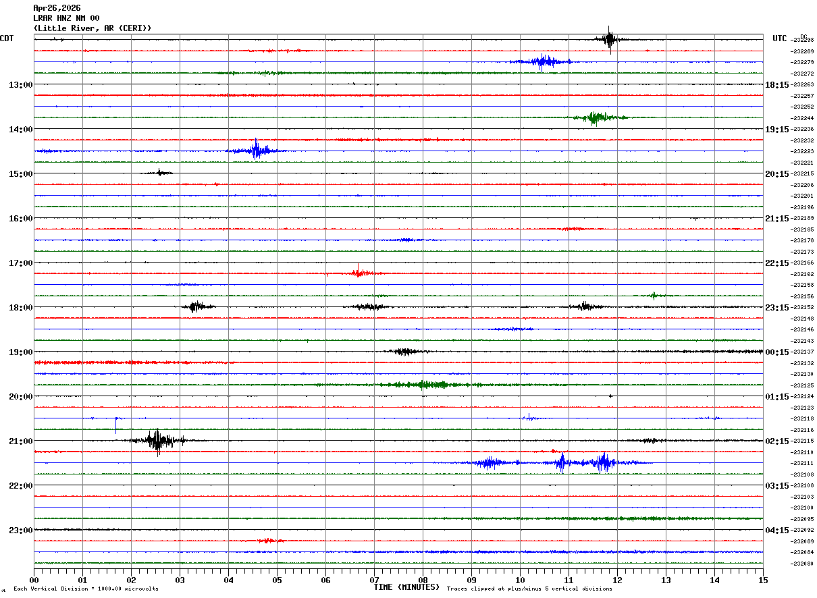Viewport: 817px width, 598px height.
Task: Click the 00:15 UTC time label
Action: point(777,352)
